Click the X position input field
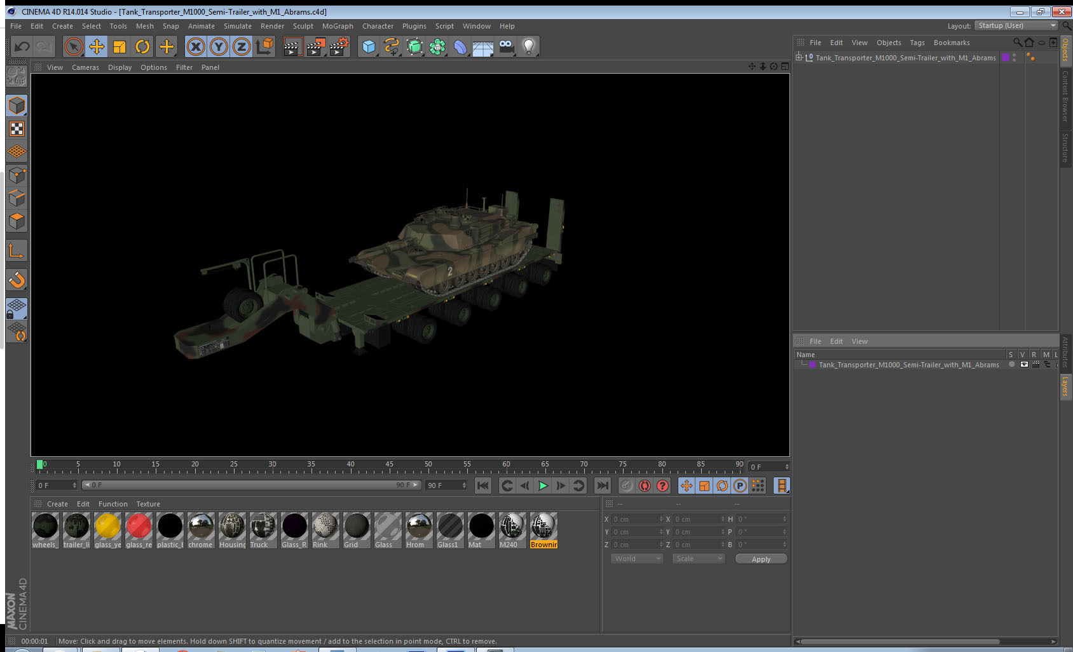The width and height of the screenshot is (1073, 652). click(x=637, y=519)
